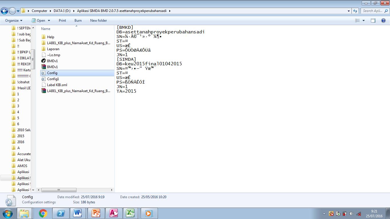390x219 pixels.
Task: Expand the arrow after Computer breadcrumb
Action: tap(50, 11)
